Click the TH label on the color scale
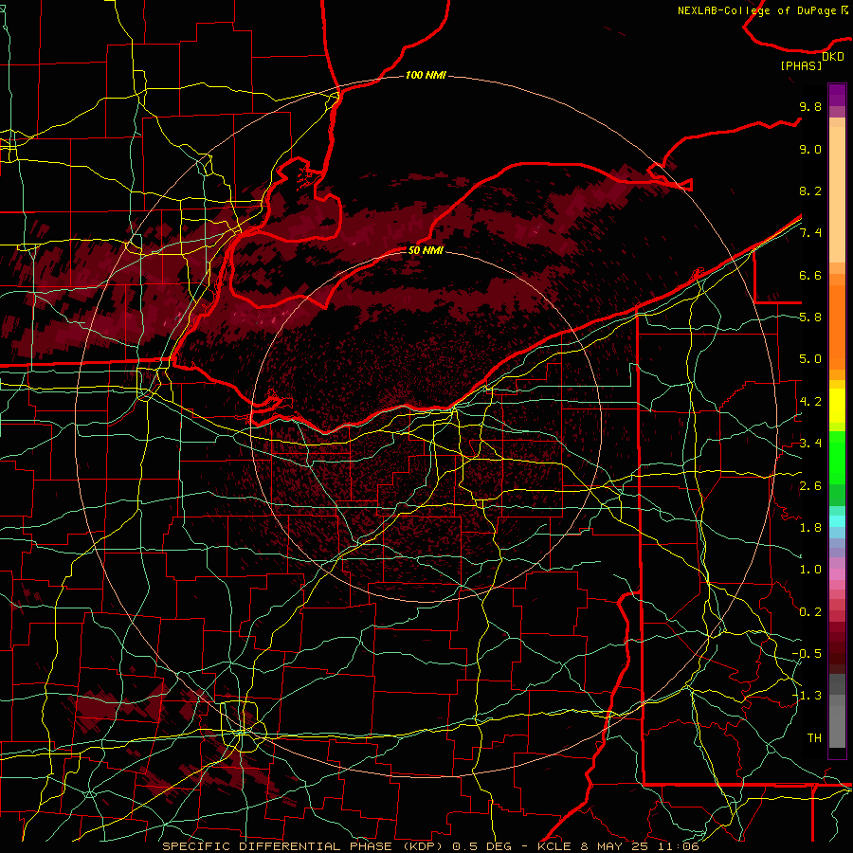853x853 pixels. [814, 738]
